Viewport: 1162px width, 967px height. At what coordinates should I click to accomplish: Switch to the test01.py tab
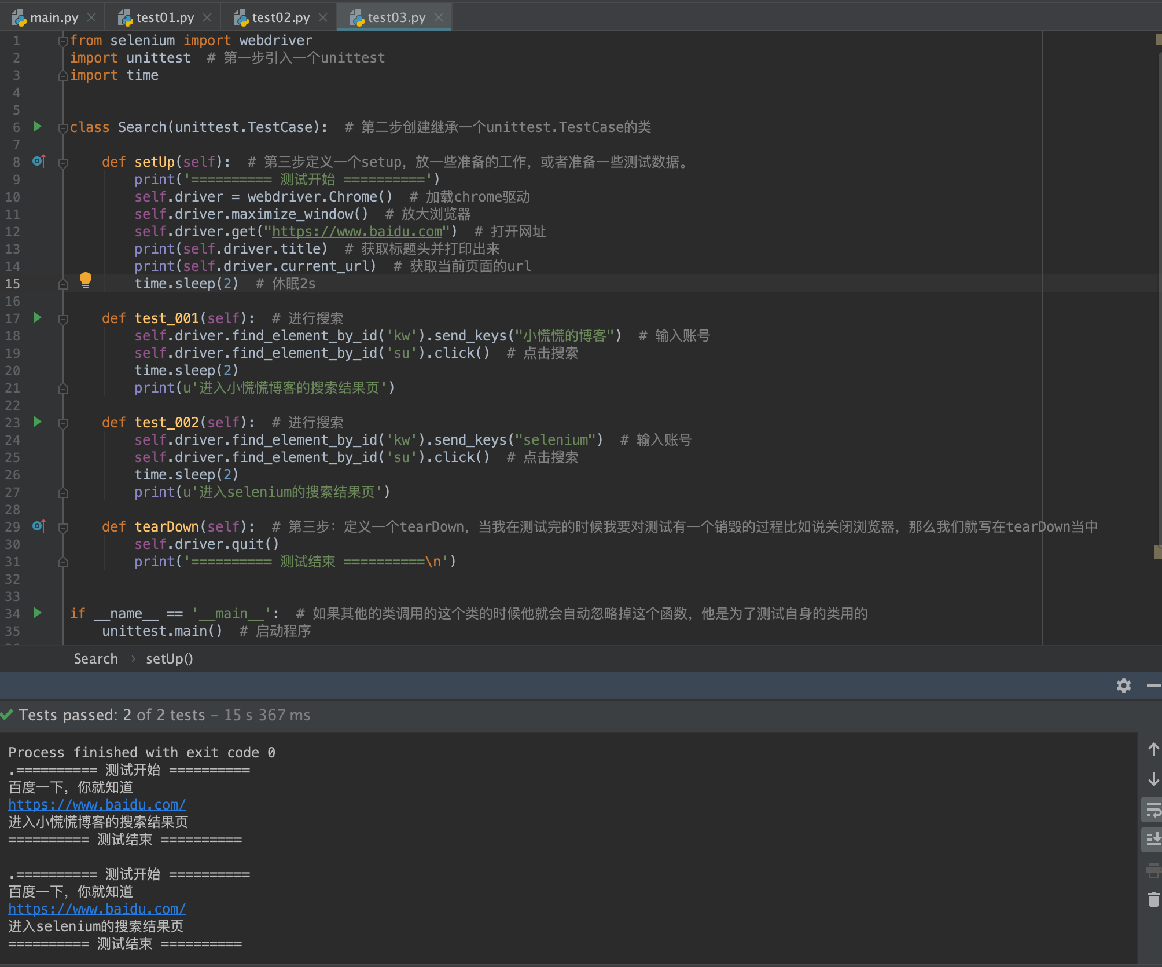(164, 17)
